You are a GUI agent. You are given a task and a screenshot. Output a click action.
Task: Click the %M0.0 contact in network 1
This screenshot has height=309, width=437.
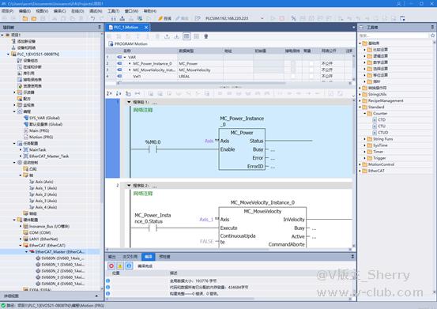[153, 149]
